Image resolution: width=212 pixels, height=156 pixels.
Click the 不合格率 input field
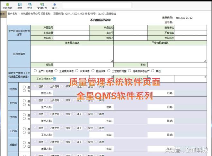pos(190,33)
